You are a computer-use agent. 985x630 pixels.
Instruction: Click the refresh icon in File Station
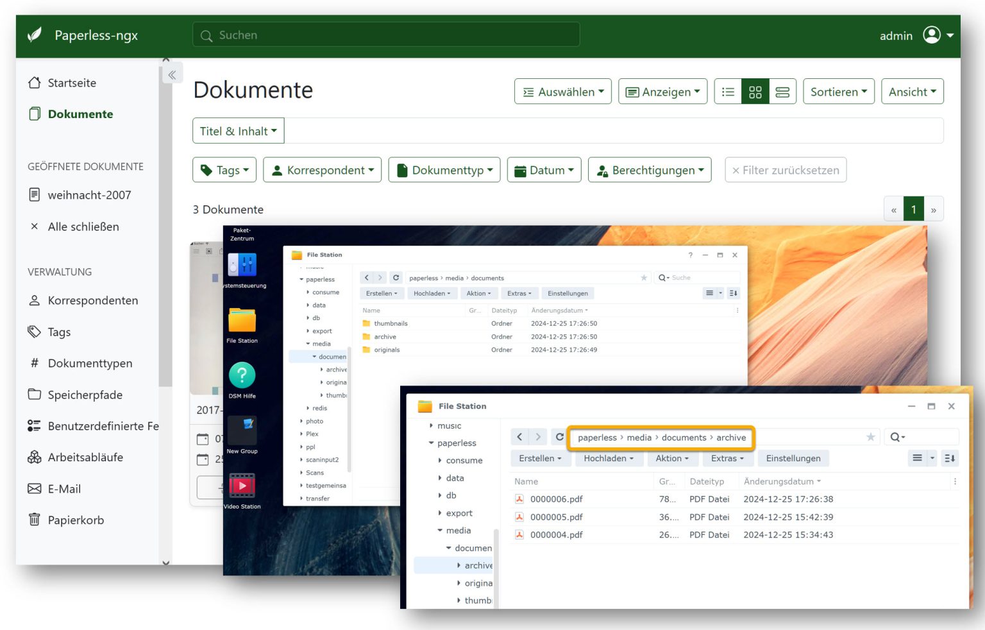coord(559,436)
